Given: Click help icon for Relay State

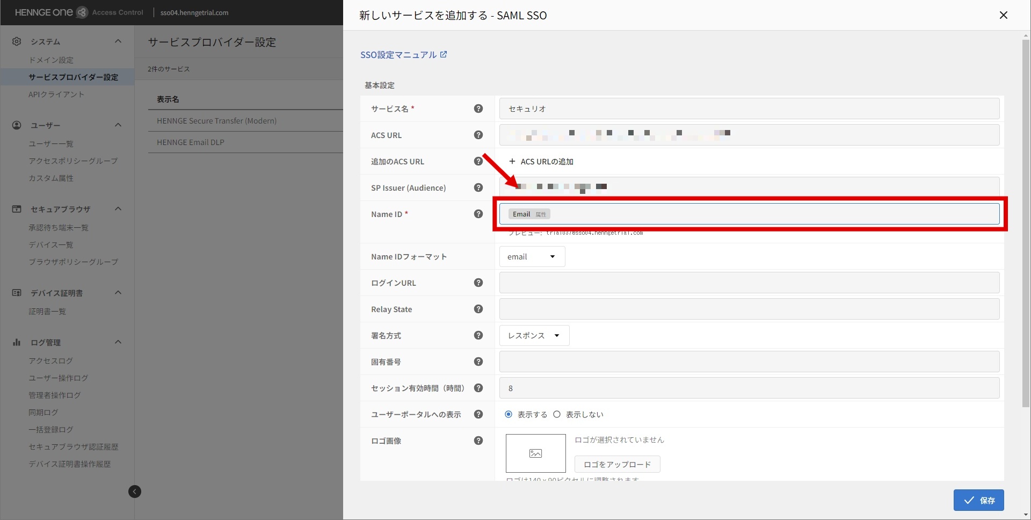Looking at the screenshot, I should pos(478,309).
